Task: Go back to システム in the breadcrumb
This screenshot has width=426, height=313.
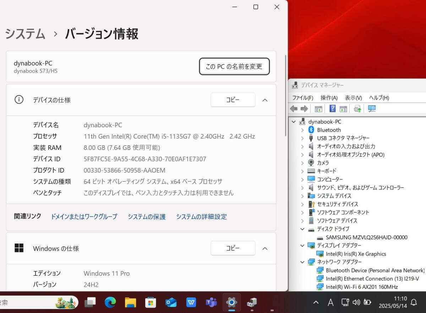Action: tap(25, 34)
